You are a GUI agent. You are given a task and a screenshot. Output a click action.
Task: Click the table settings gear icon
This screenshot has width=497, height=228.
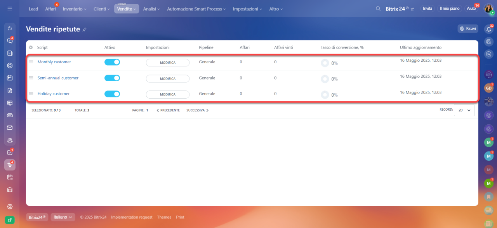[x=31, y=47]
